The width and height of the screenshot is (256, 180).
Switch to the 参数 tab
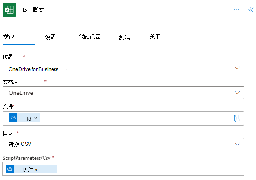click(x=9, y=36)
